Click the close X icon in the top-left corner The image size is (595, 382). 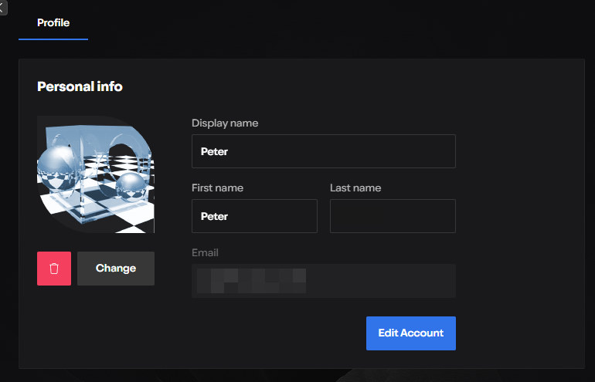click(2, 6)
